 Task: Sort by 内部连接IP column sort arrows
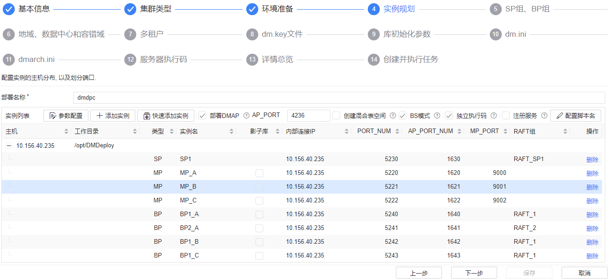[x=347, y=131]
